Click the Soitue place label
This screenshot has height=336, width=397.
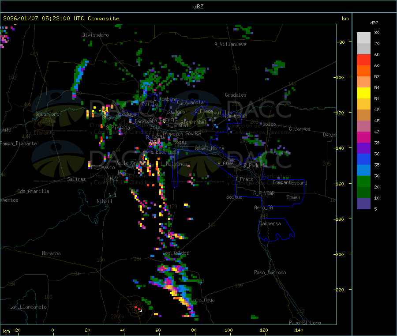tap(234, 197)
